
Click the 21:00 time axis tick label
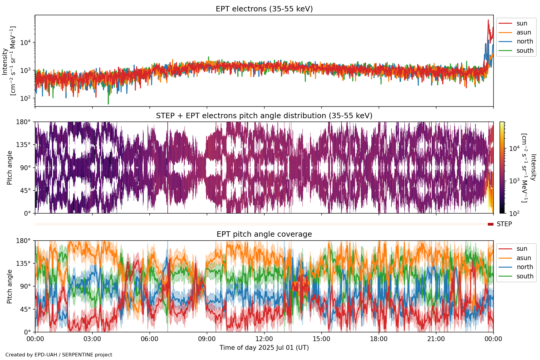pyautogui.click(x=436, y=339)
